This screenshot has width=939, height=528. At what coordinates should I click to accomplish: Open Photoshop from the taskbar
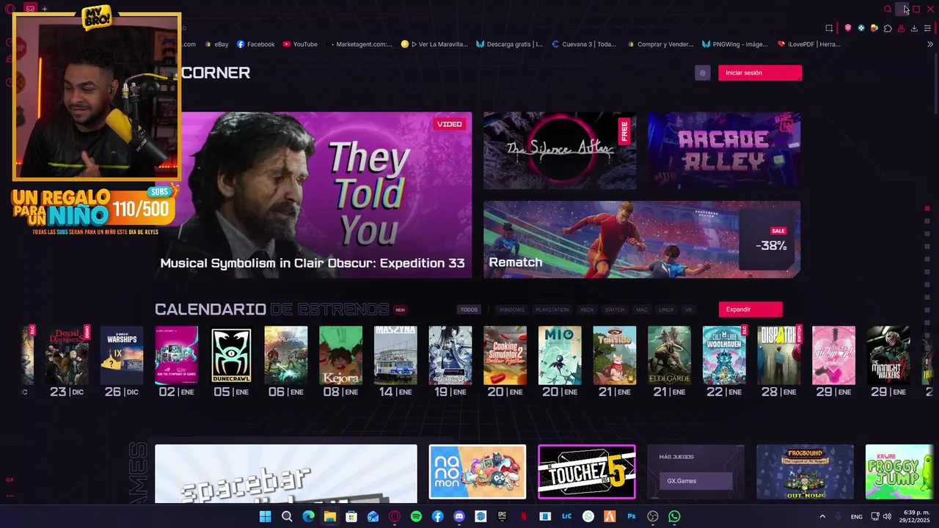point(631,516)
